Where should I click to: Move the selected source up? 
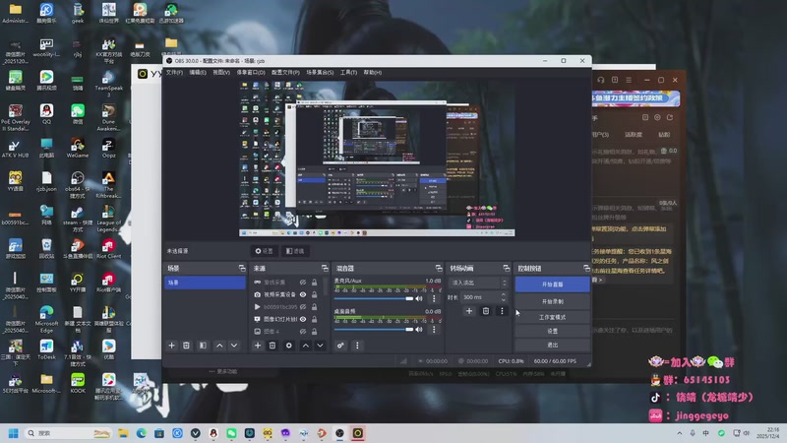(305, 346)
